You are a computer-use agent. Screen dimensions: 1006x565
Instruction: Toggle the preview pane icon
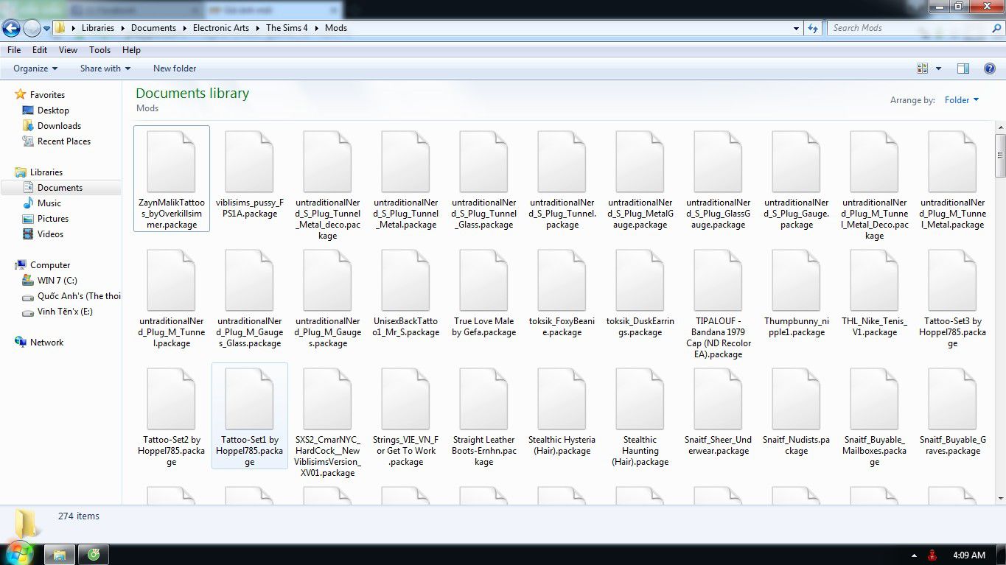click(963, 69)
